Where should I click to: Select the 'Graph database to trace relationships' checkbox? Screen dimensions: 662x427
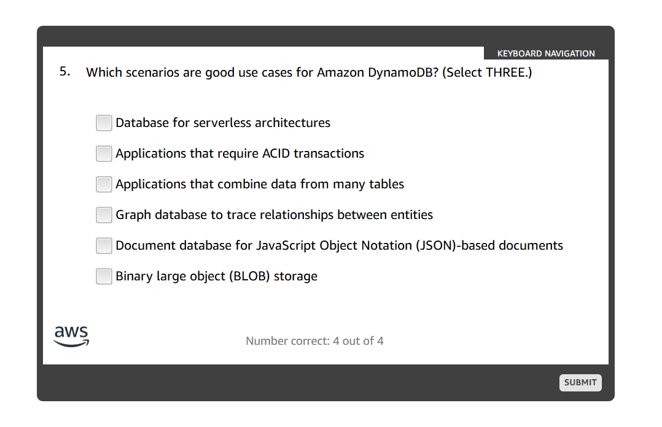[x=103, y=215]
